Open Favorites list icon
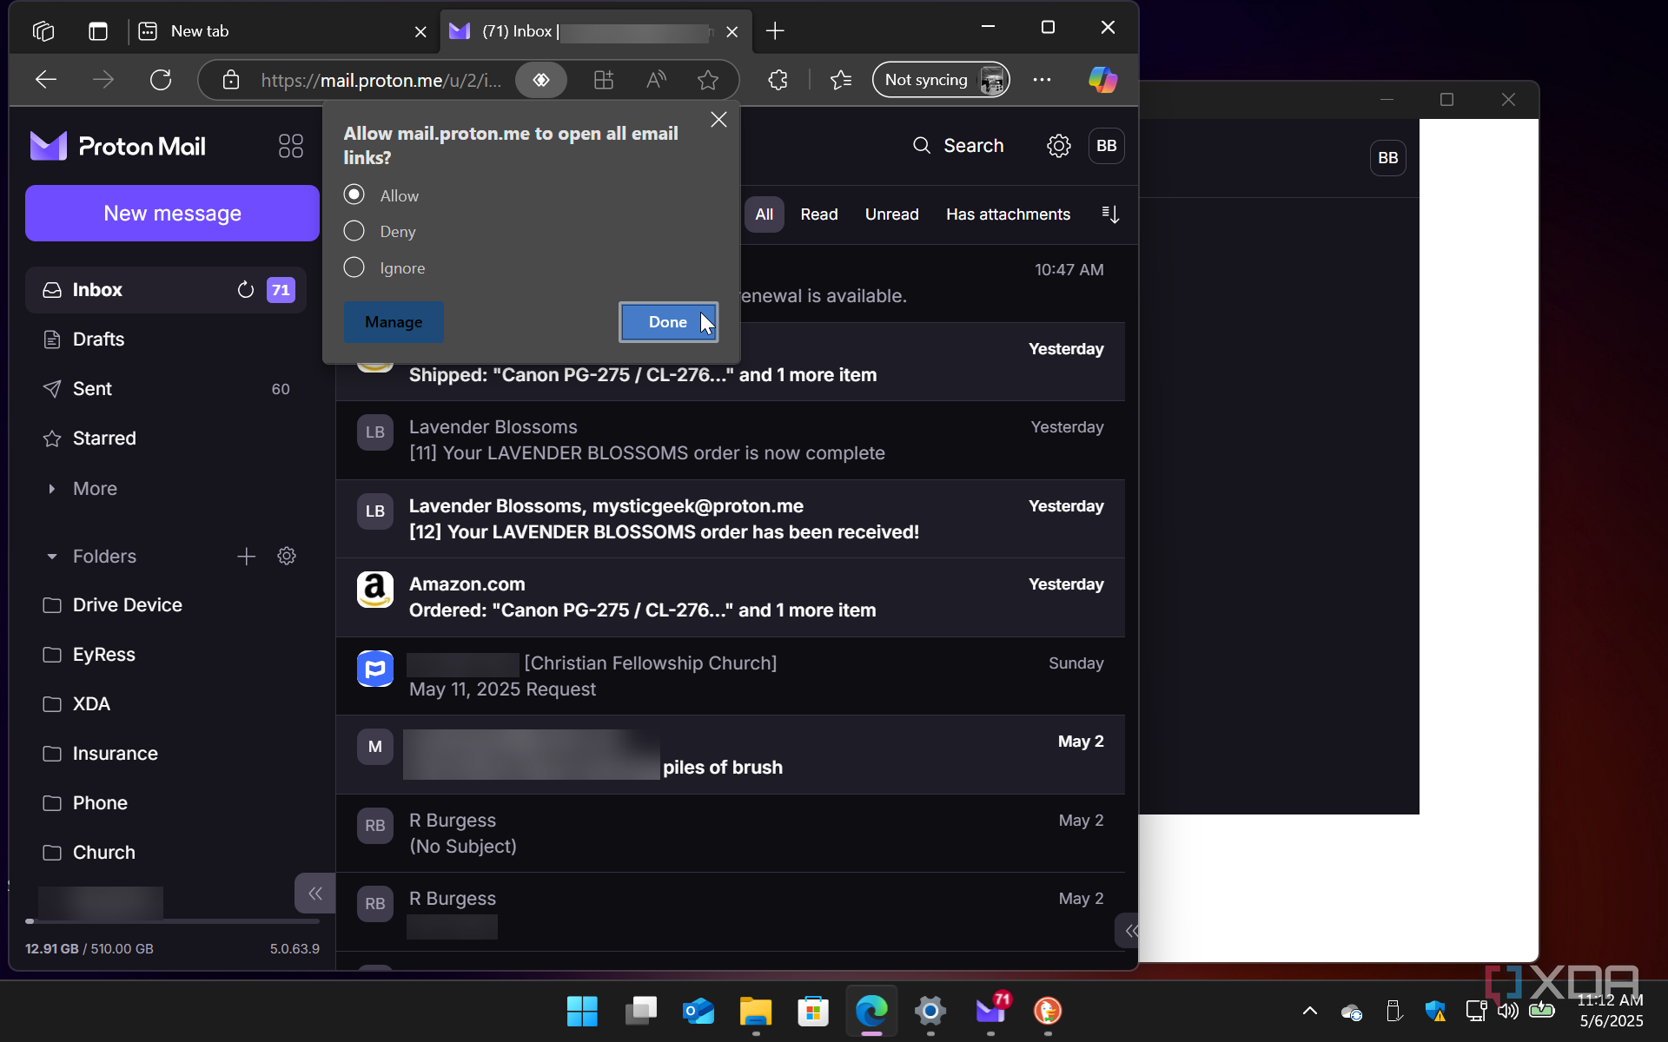Image resolution: width=1668 pixels, height=1042 pixels. (x=840, y=80)
